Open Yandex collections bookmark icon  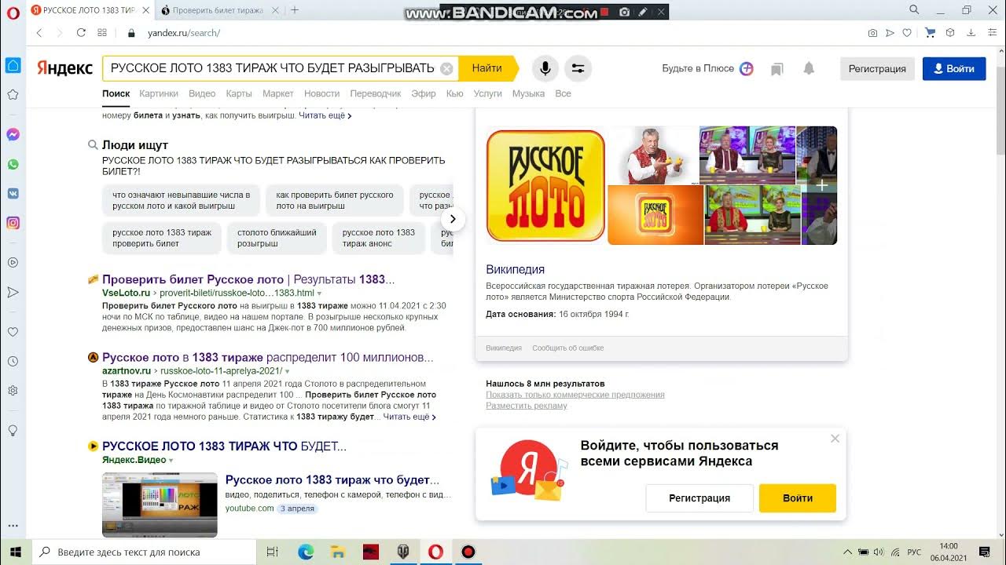coord(777,69)
